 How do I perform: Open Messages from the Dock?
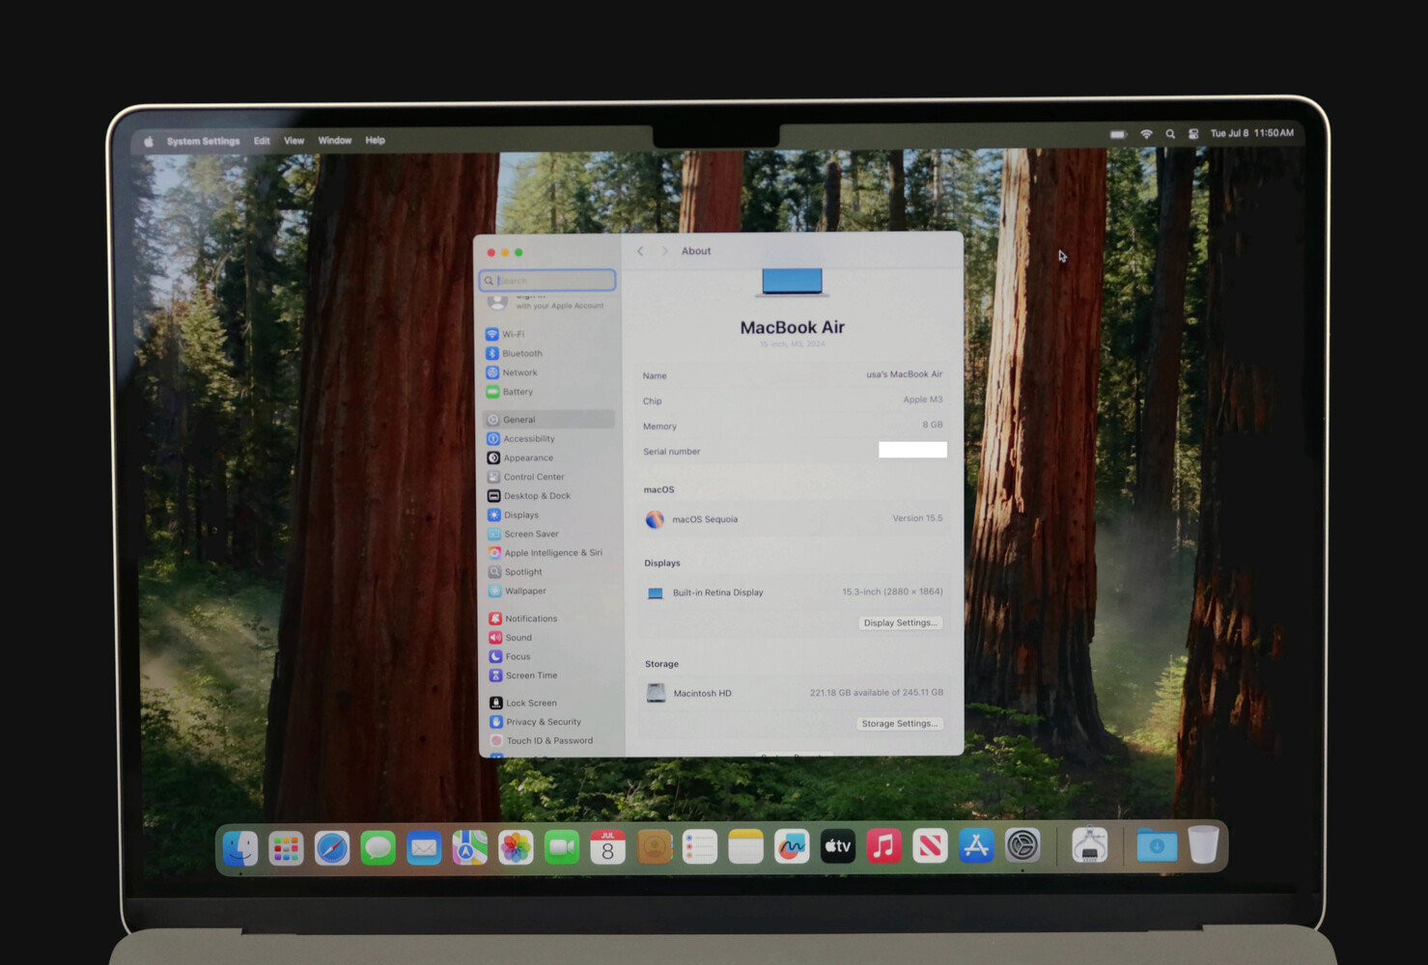[x=378, y=848]
